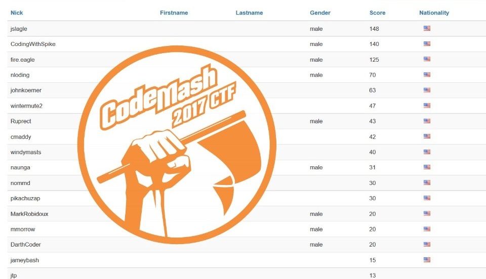Select pikachuzap's score of 30
This screenshot has width=486, height=279.
373,198
